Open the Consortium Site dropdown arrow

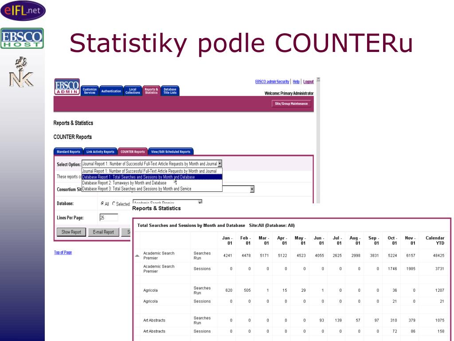coord(252,189)
